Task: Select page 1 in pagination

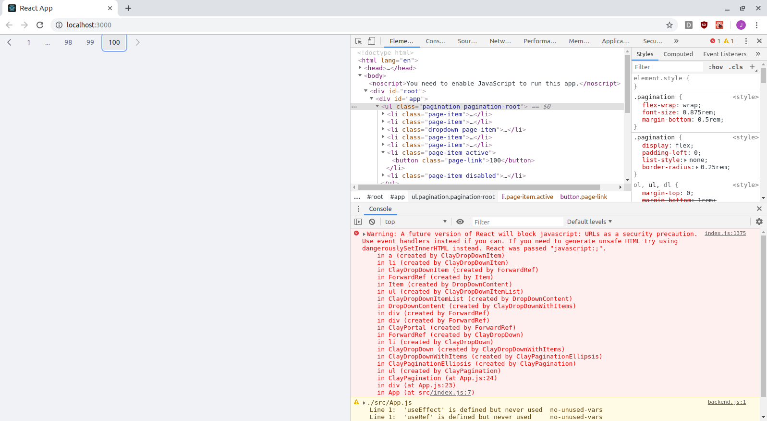Action: (x=29, y=42)
